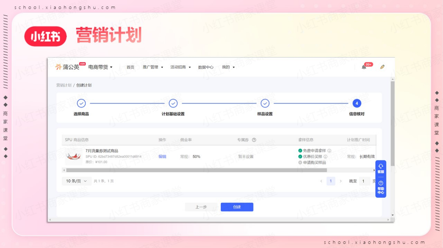Toggle 优惠价买样 green check option
The width and height of the screenshot is (443, 248).
point(300,157)
